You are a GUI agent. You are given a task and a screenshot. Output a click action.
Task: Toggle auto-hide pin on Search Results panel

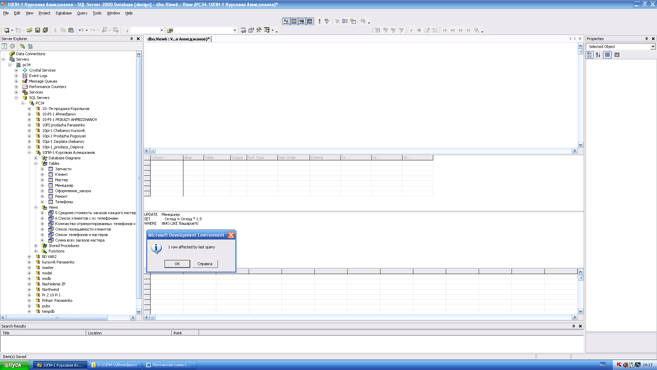(x=574, y=326)
